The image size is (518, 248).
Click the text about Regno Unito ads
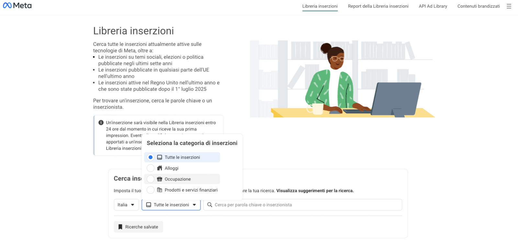tap(159, 86)
